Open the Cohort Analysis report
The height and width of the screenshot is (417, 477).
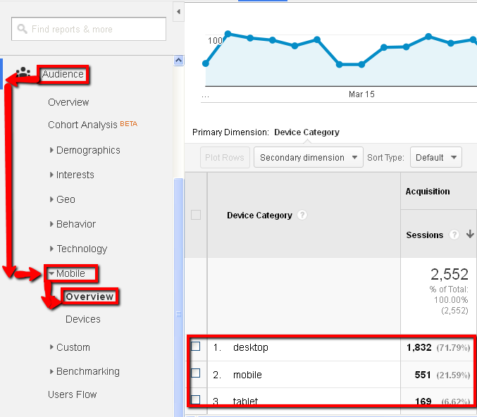click(82, 125)
